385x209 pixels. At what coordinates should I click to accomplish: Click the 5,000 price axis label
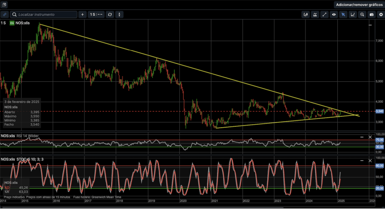pos(379,81)
